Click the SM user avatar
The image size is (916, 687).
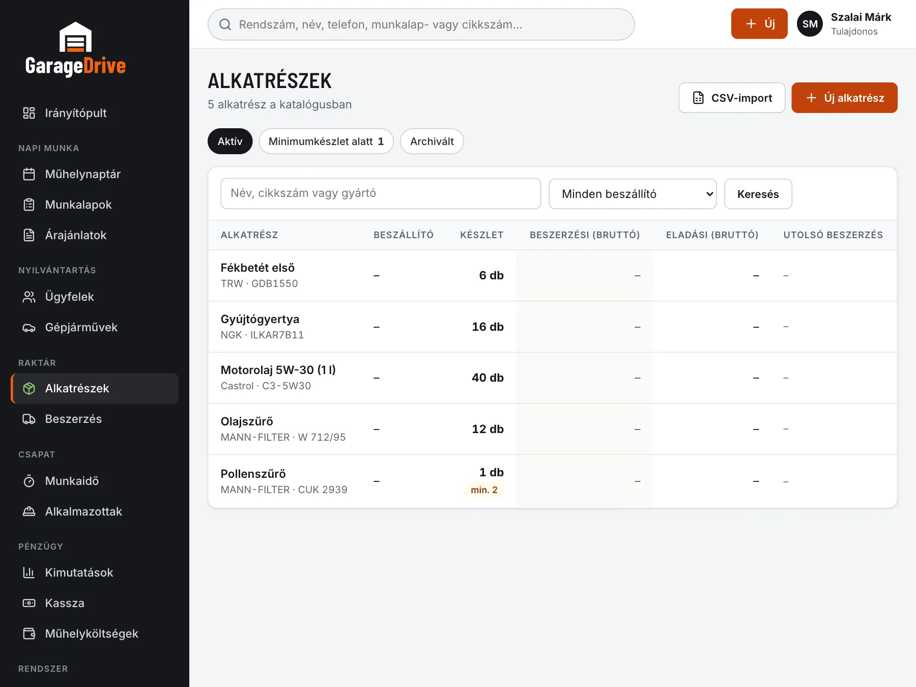pyautogui.click(x=810, y=24)
